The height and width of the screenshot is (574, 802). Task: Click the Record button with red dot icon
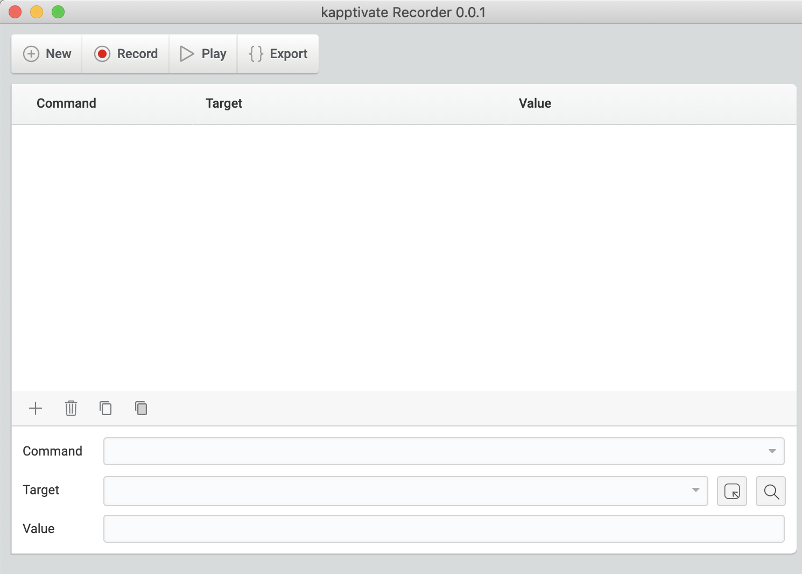click(x=125, y=54)
